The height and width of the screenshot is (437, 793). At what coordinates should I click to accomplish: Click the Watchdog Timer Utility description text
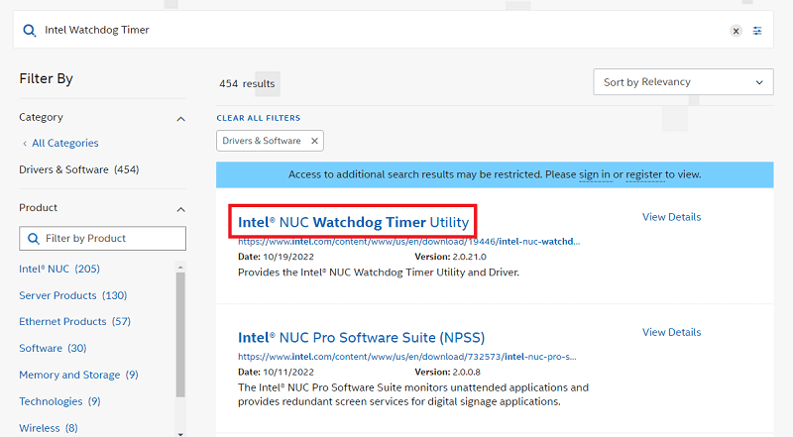coord(379,273)
